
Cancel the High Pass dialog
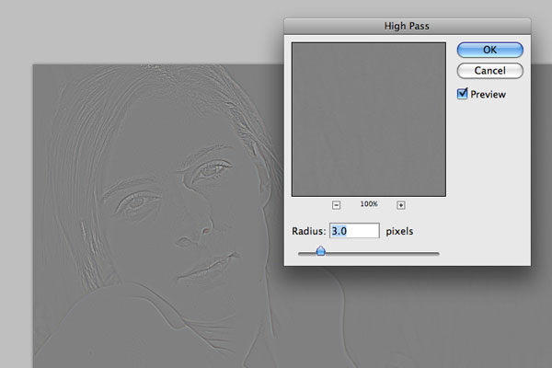[x=489, y=71]
